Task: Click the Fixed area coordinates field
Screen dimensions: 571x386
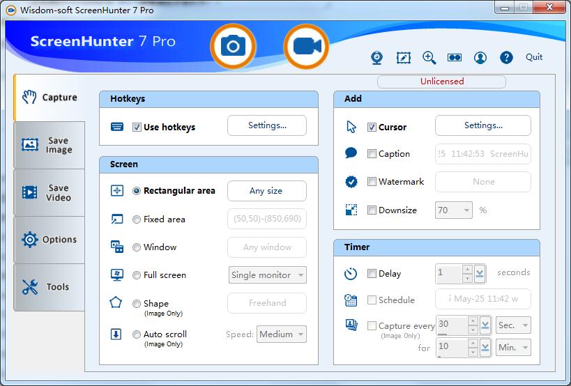Action: point(267,219)
